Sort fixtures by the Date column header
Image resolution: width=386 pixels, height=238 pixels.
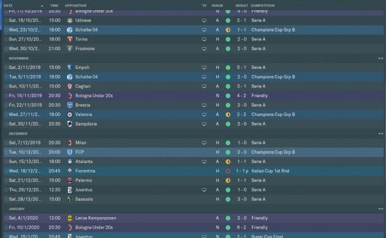point(10,5)
